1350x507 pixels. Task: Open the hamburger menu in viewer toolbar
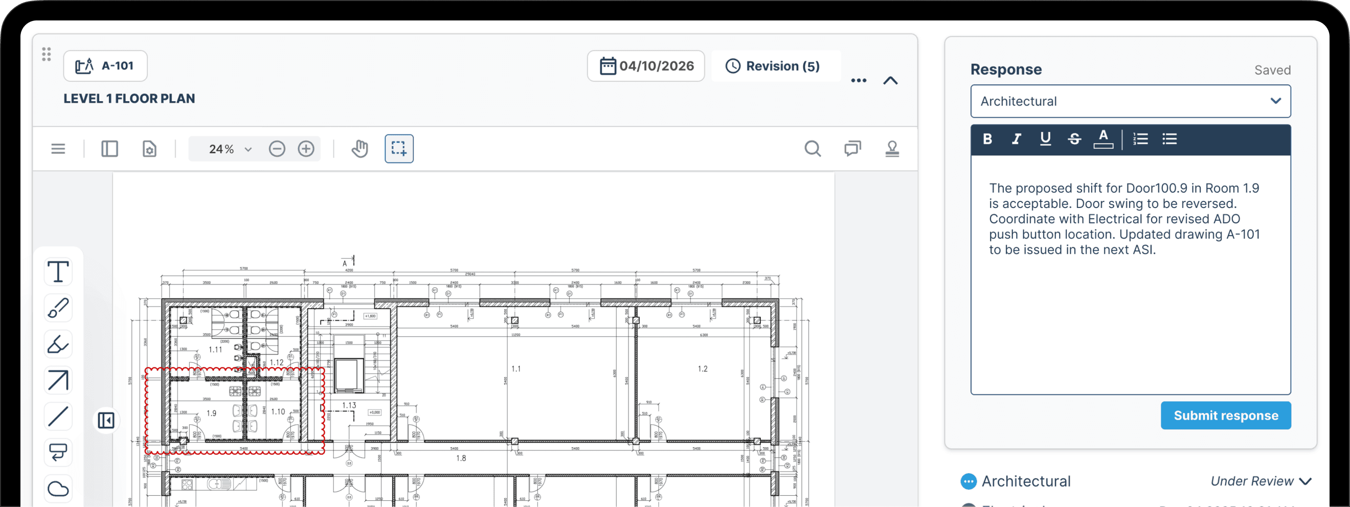click(x=58, y=149)
